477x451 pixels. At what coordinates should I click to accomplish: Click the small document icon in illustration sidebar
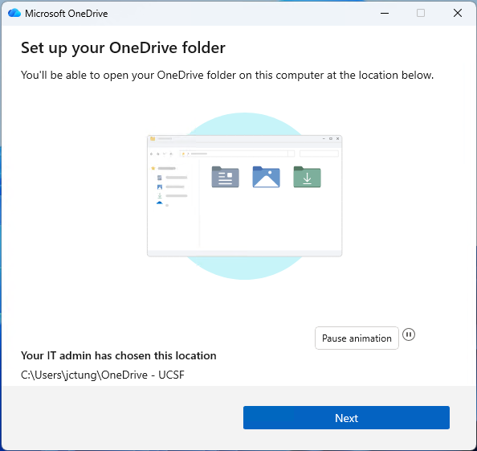160,178
